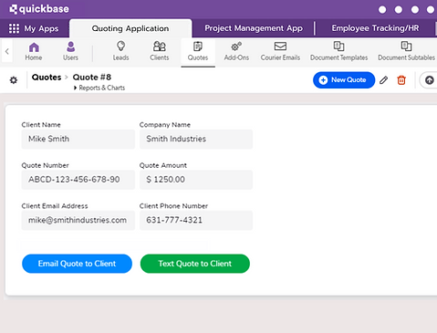Switch to Employee Tracking/HR tab
Screen dimensions: 437x333
[x=375, y=28]
